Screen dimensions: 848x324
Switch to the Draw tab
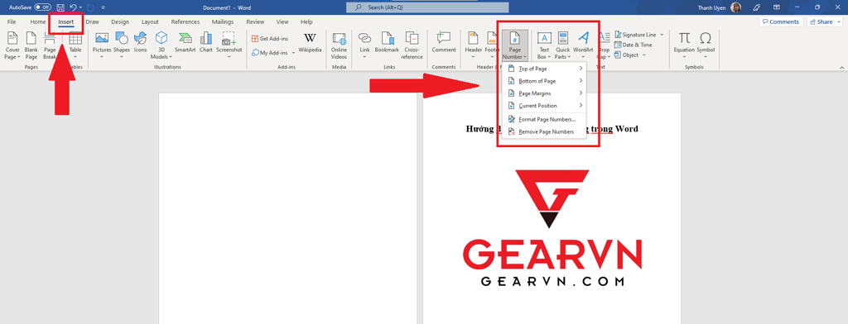(x=93, y=21)
